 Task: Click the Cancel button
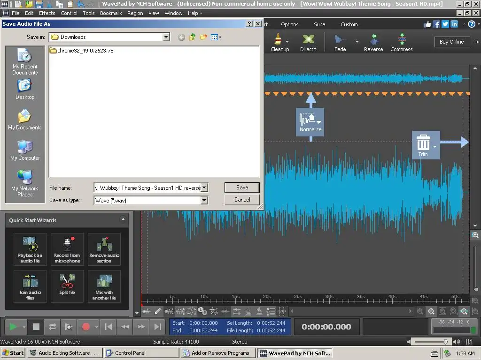tap(242, 200)
